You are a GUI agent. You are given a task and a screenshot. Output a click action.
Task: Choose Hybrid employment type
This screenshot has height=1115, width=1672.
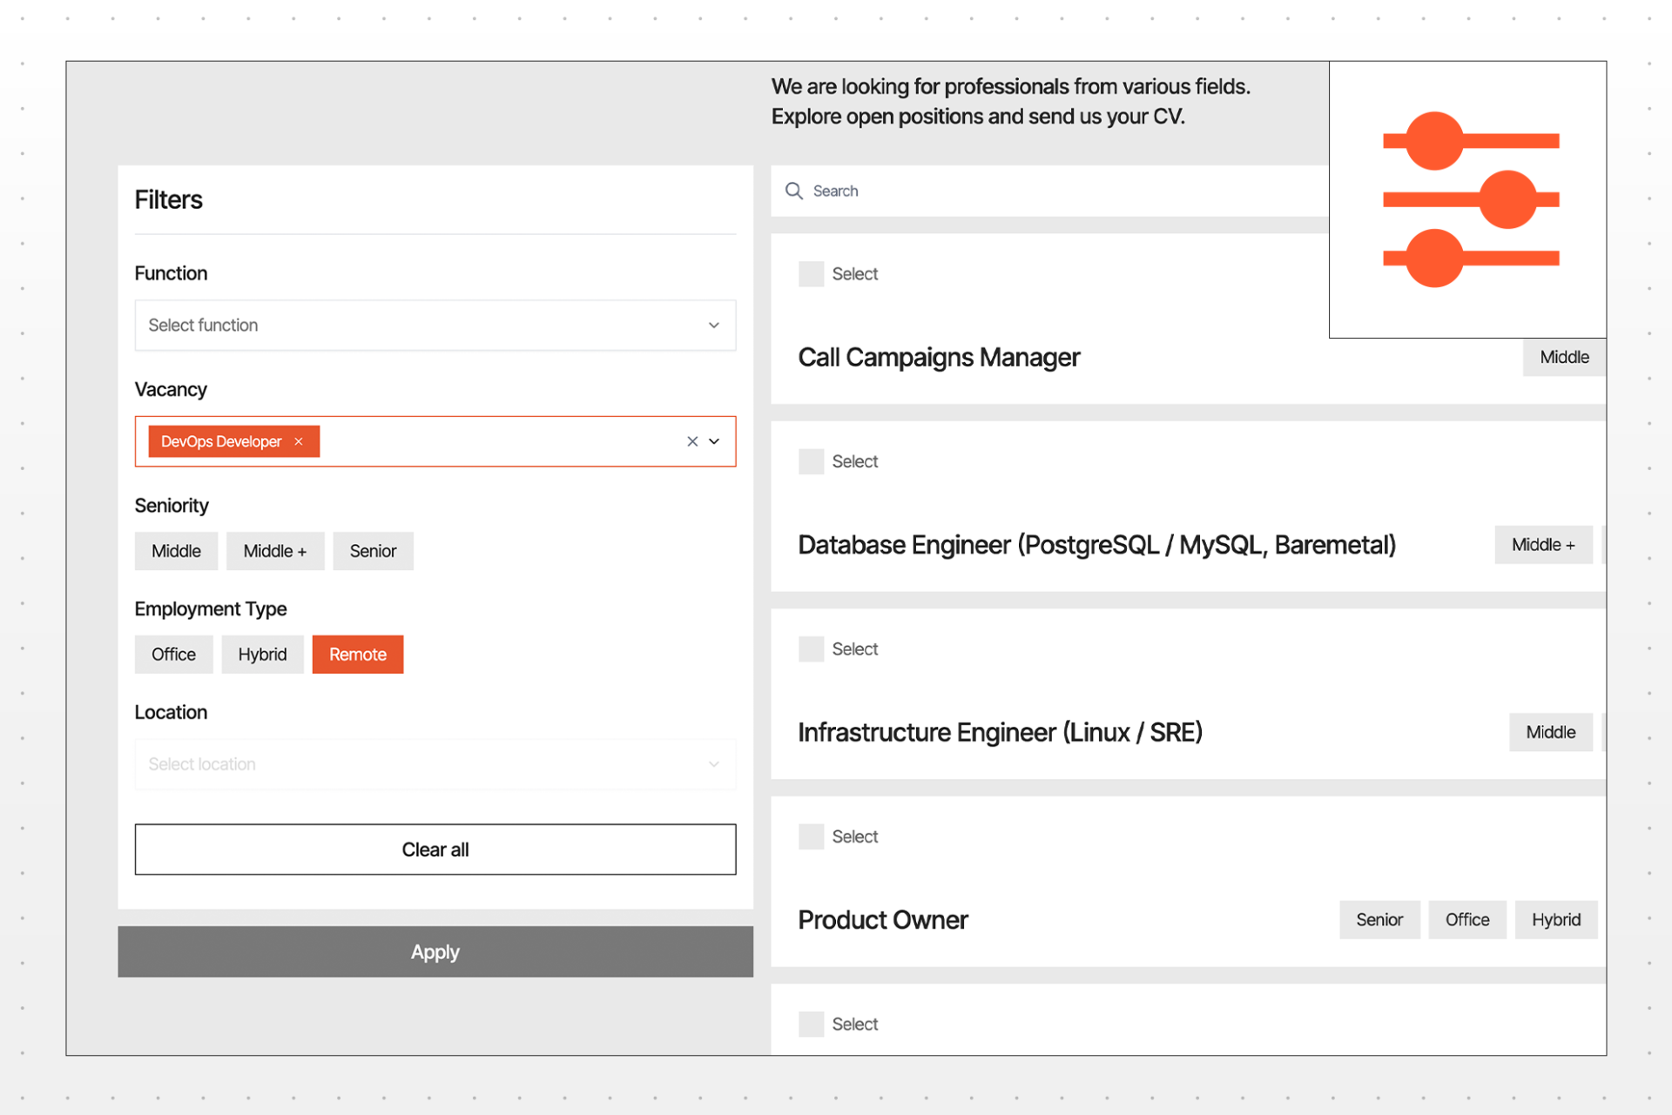click(262, 655)
